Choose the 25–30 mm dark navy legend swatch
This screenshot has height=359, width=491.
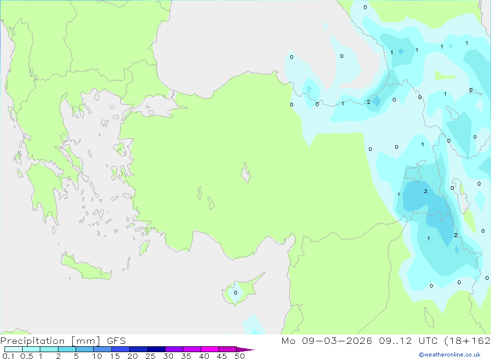(x=156, y=349)
